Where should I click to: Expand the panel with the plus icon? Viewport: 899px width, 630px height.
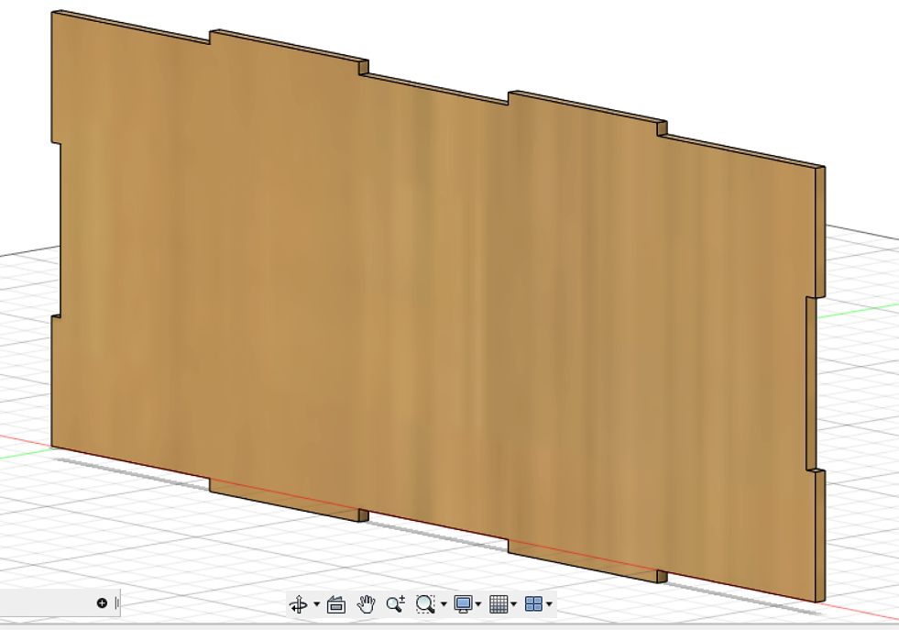(102, 603)
